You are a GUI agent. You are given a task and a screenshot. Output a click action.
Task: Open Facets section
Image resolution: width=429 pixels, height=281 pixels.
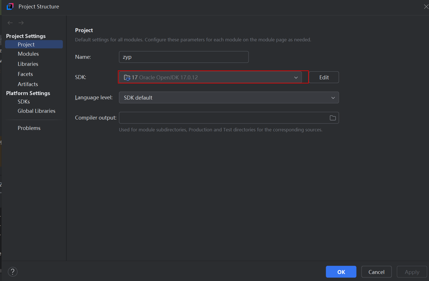pyautogui.click(x=25, y=74)
